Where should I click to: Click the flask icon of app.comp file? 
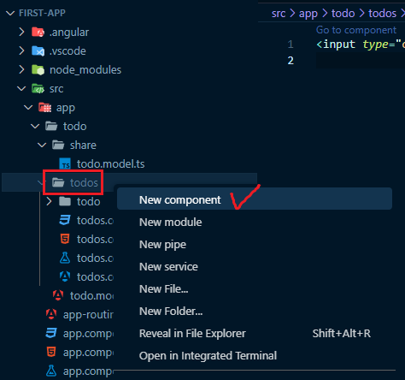click(51, 371)
